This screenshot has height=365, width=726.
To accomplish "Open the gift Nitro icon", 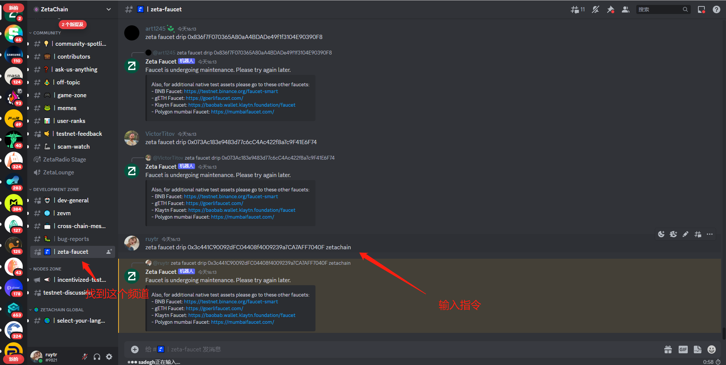I will pyautogui.click(x=668, y=349).
